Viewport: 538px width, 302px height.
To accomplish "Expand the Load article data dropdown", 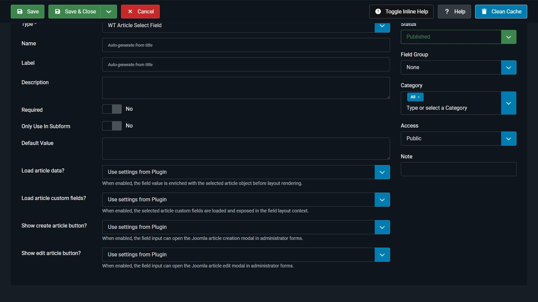I will (382, 172).
